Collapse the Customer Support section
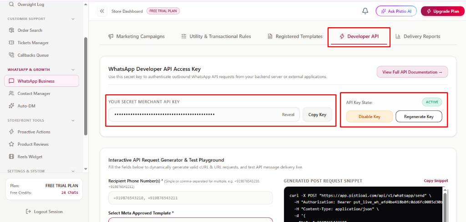The image size is (466, 222). (73, 19)
